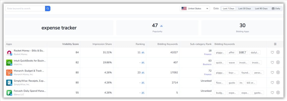Click App Store icon in Forcash row
Viewport: 287px width, 101px height.
[x=278, y=92]
